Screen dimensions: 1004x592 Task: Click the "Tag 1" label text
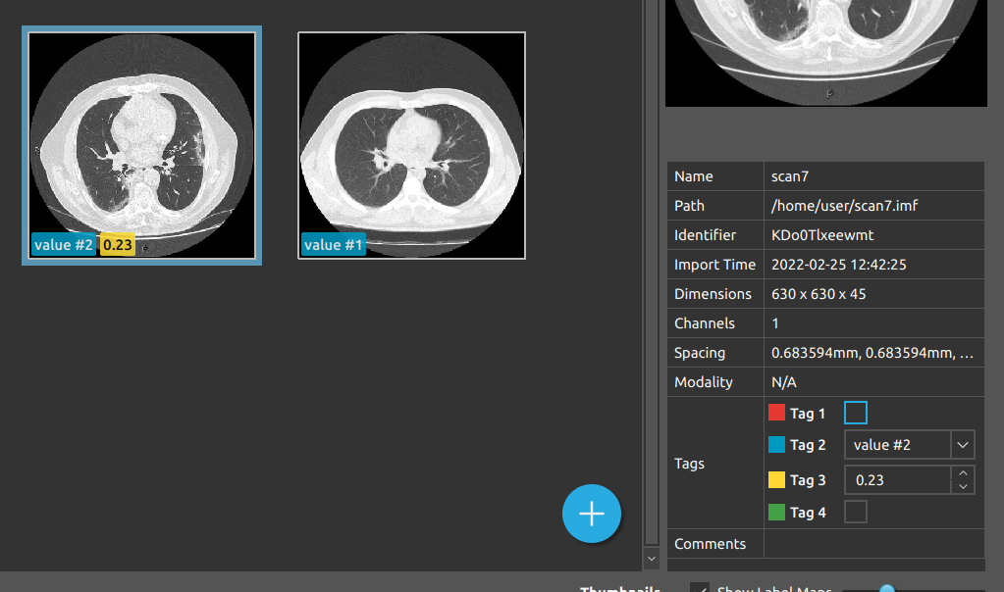click(808, 414)
